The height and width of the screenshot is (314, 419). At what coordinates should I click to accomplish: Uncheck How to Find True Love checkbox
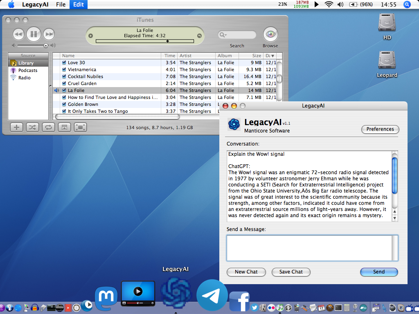coord(64,97)
